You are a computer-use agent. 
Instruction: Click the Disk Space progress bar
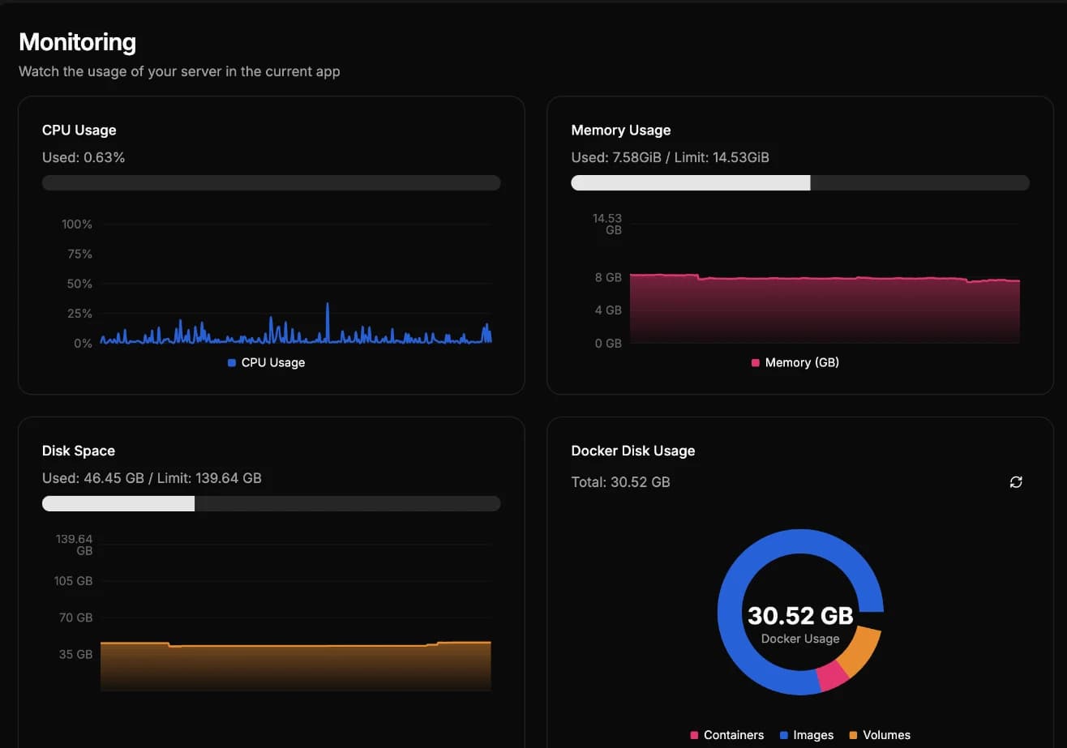tap(271, 503)
